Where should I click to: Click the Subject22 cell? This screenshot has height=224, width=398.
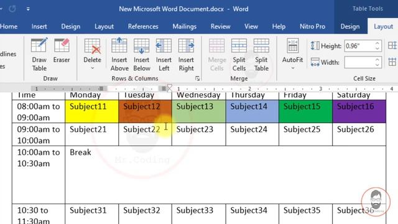145,134
